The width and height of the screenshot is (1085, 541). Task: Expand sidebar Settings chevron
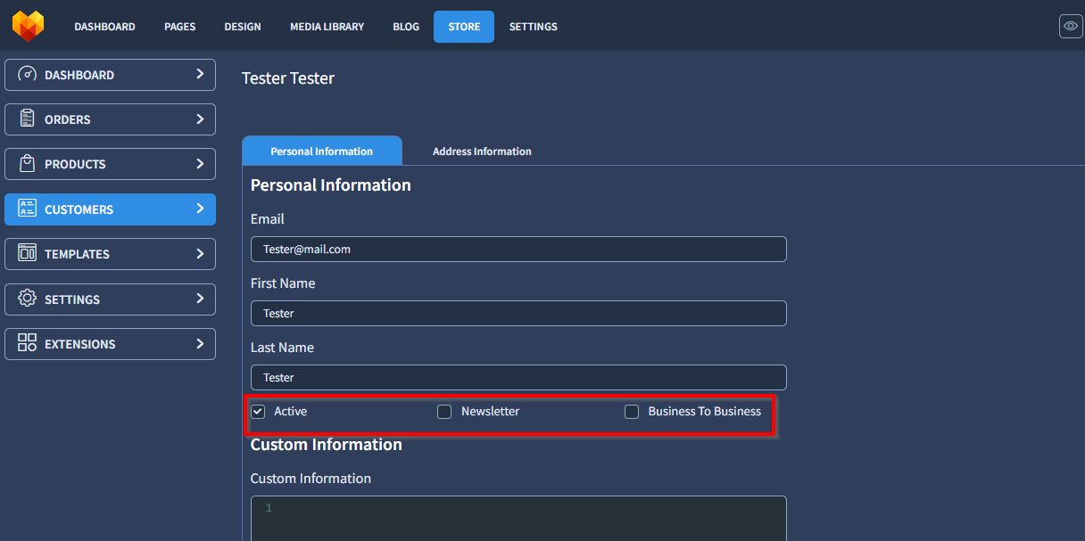pos(200,299)
